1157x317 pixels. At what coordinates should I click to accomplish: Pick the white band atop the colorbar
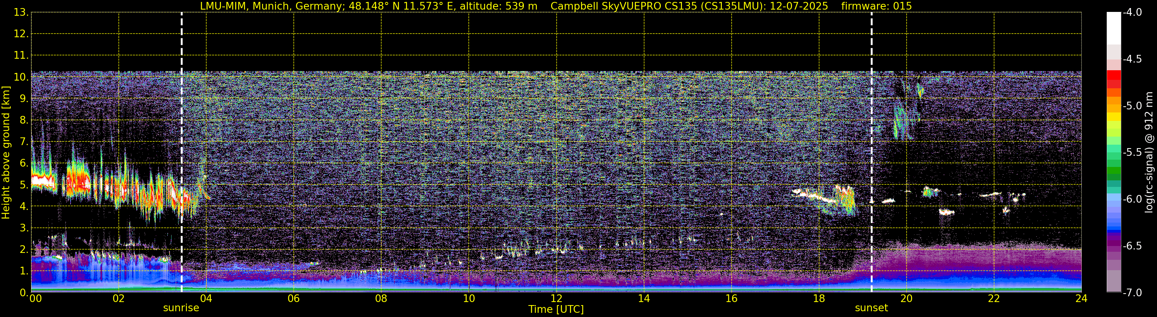1113,28
